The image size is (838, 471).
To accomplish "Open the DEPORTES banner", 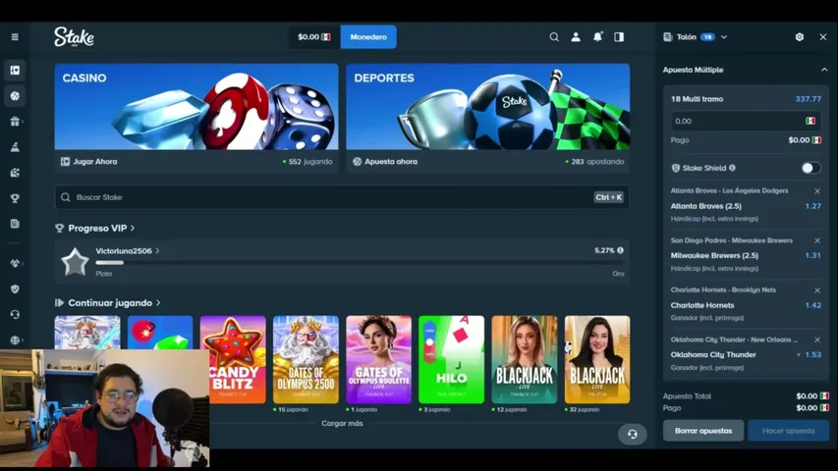I will point(488,107).
